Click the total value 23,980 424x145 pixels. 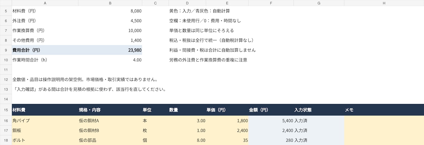[x=135, y=50]
